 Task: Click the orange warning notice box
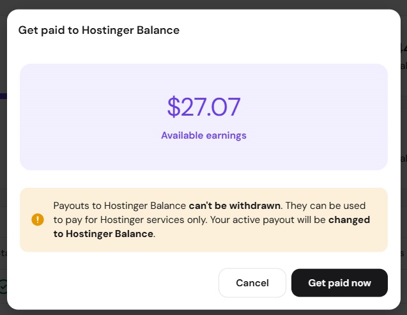[x=204, y=220]
